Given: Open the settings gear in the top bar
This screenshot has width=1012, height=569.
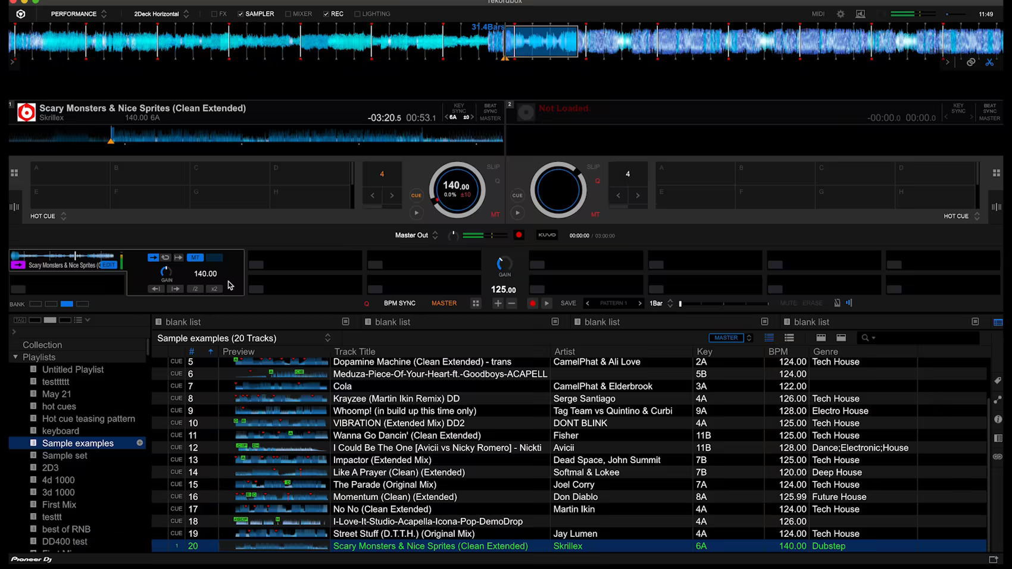Looking at the screenshot, I should [x=841, y=14].
